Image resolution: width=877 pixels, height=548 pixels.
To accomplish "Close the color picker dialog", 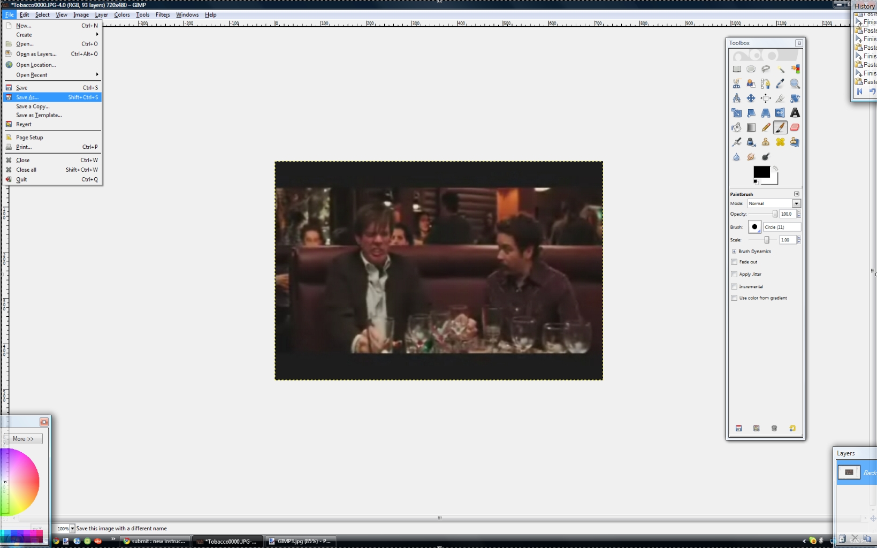I will point(44,422).
